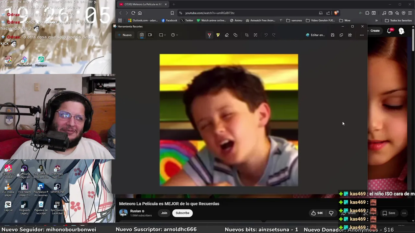Open Snipping Tool more options menu

362,35
